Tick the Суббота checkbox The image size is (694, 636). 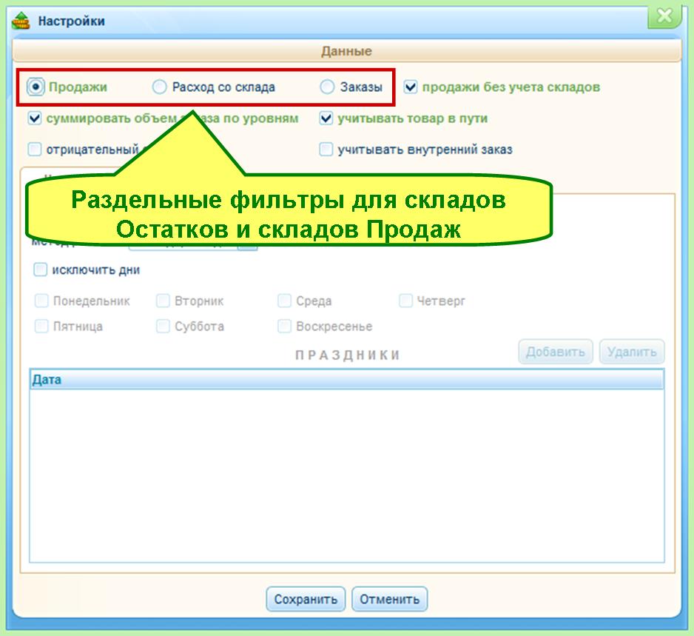(163, 327)
